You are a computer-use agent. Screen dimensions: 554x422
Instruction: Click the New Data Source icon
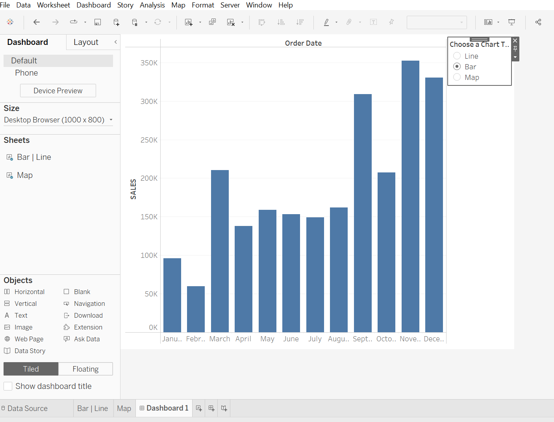116,22
